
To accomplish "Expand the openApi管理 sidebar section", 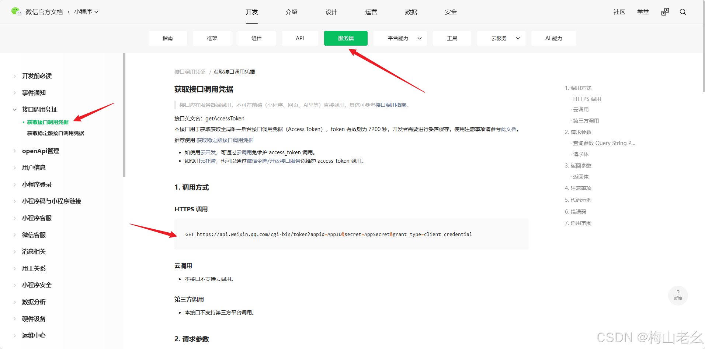I will 41,151.
